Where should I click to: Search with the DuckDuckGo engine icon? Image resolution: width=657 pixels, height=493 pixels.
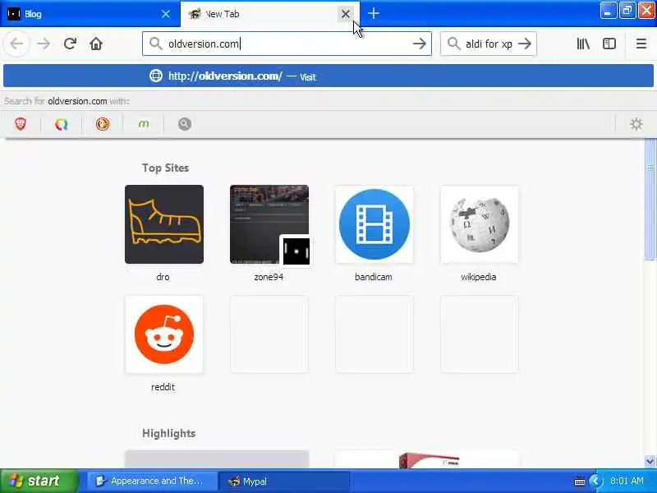(102, 124)
